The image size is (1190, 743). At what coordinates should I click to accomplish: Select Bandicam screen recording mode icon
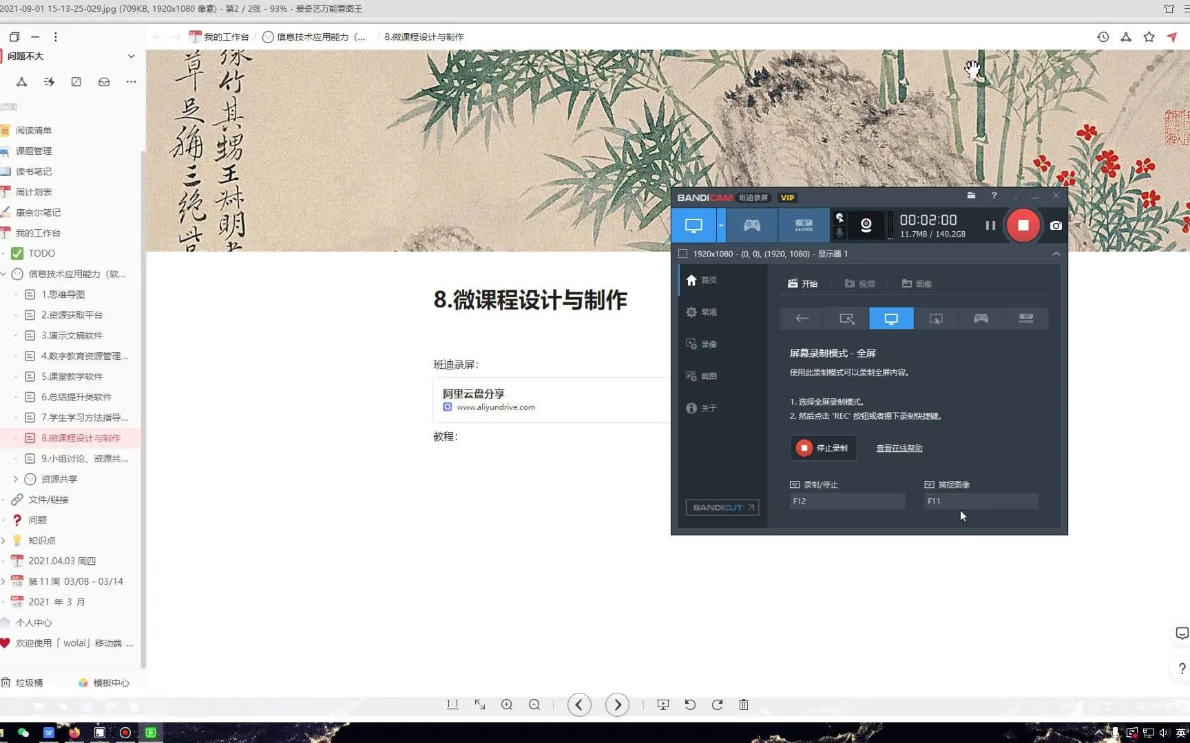tap(693, 225)
